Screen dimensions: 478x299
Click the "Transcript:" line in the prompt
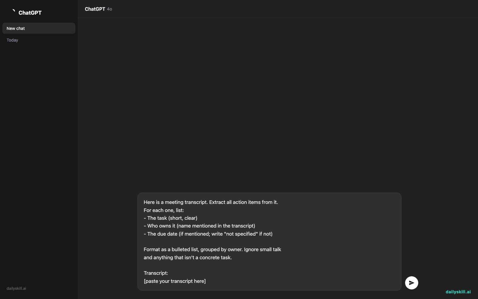[x=156, y=273]
